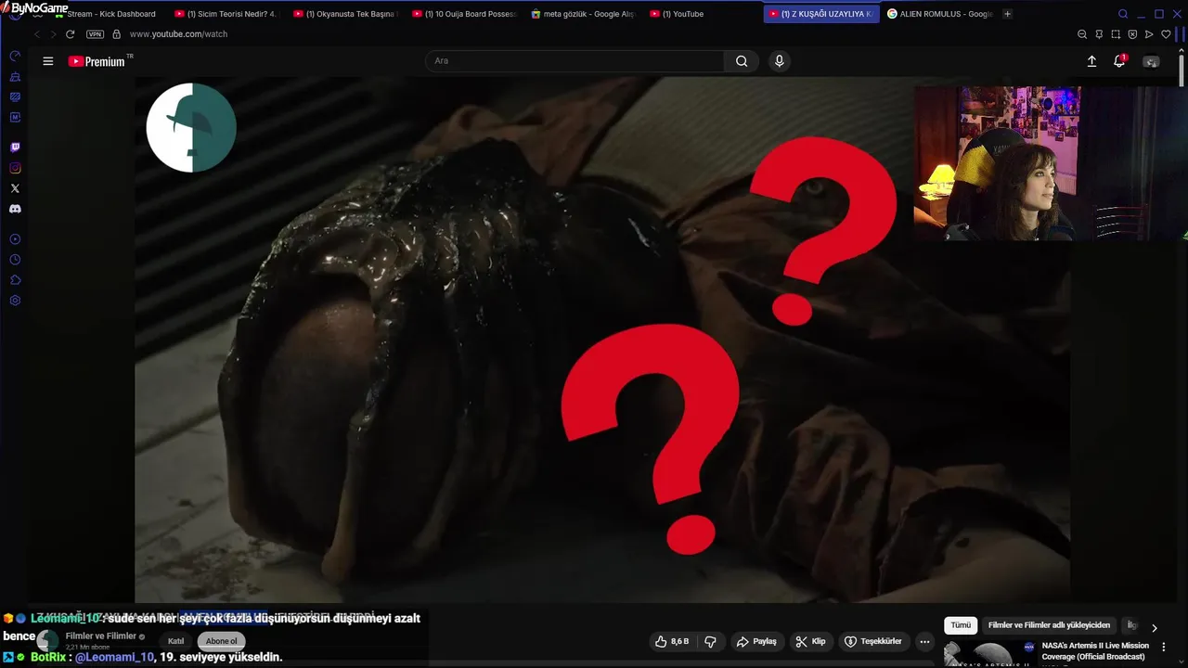Open the sidebar player (play circle) icon

(15, 239)
